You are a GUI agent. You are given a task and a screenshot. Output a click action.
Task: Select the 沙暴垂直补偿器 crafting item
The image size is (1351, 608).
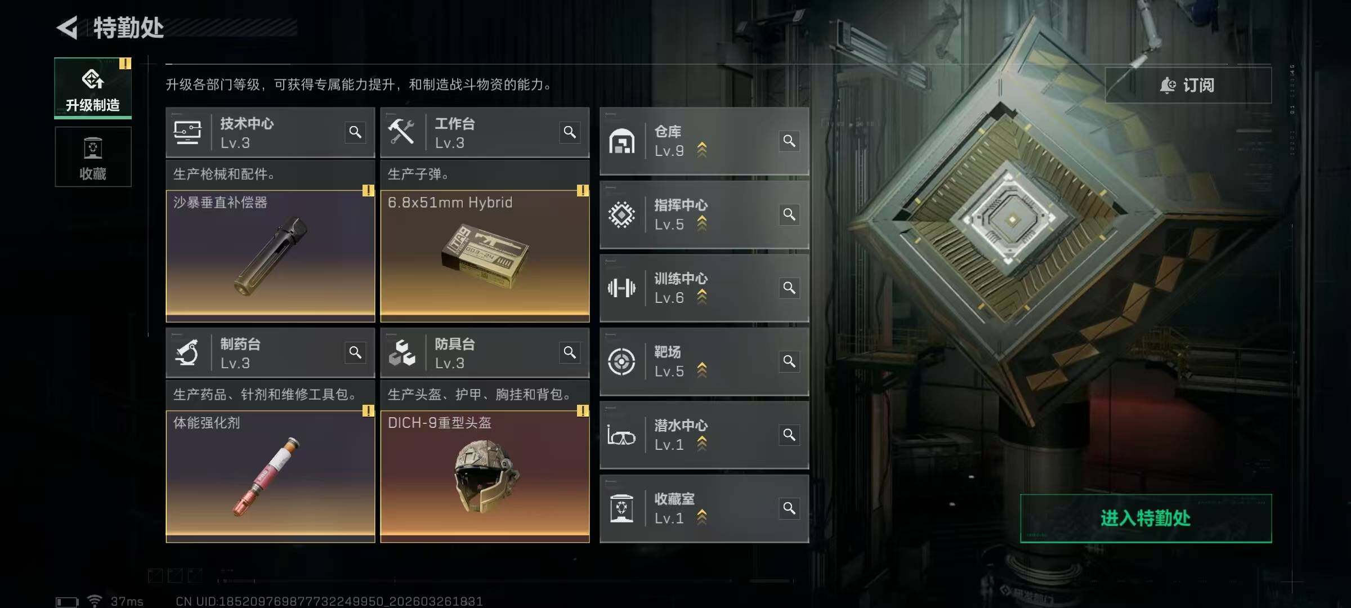(270, 256)
